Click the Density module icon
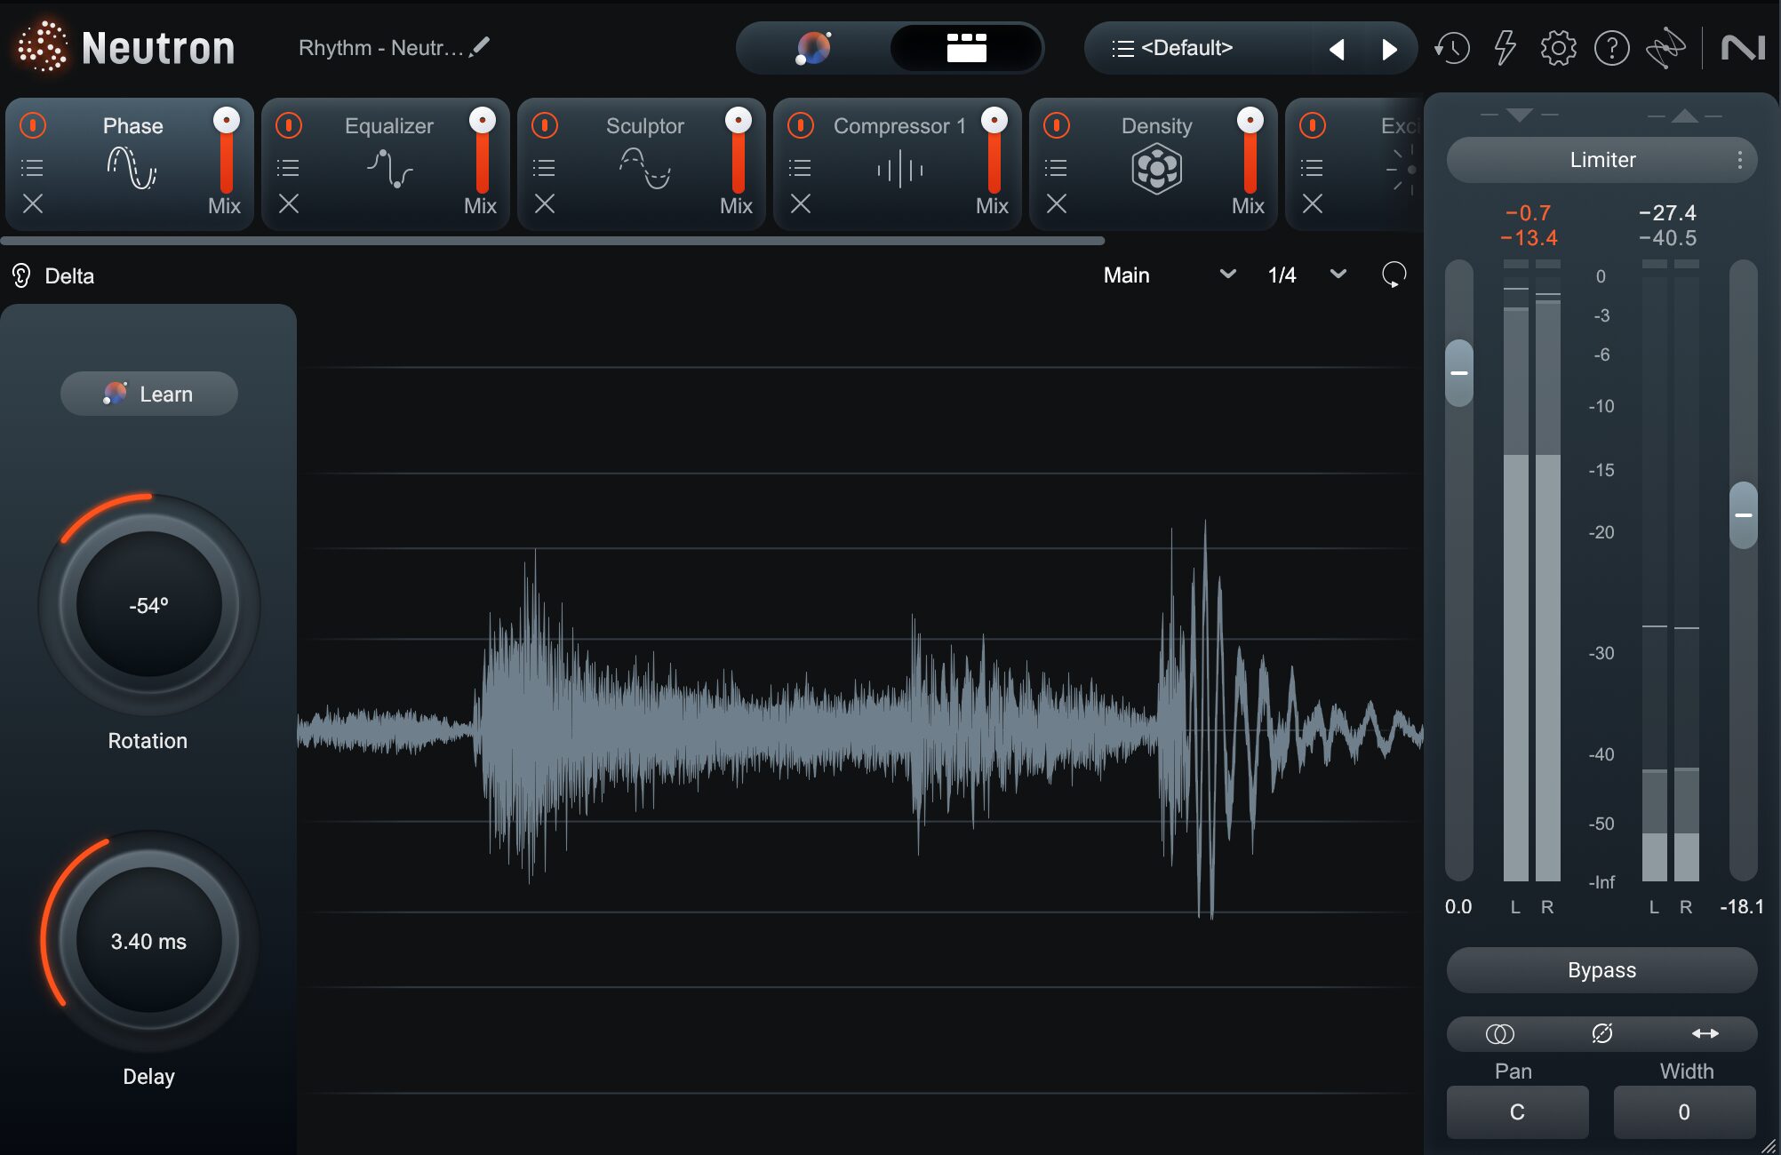The image size is (1781, 1155). click(x=1156, y=169)
